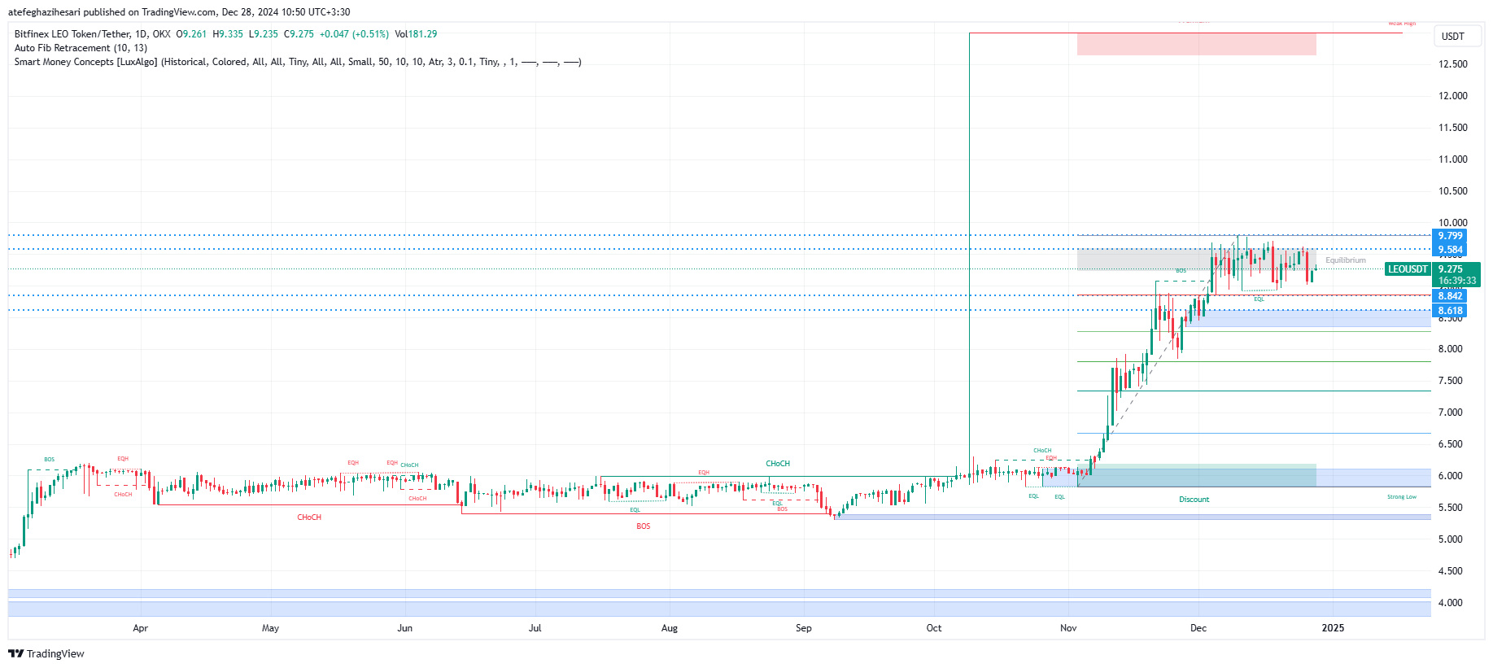Click the Nov label on time axis
The image size is (1493, 668).
coord(1068,628)
